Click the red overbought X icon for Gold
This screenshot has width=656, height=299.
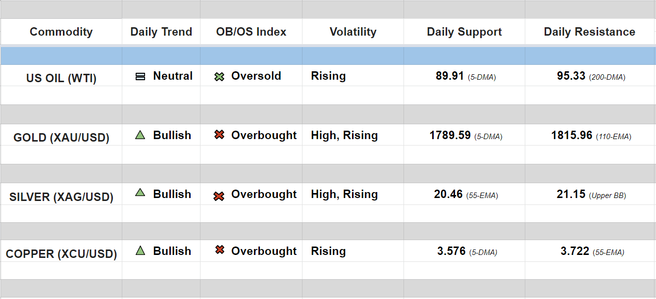pyautogui.click(x=219, y=135)
